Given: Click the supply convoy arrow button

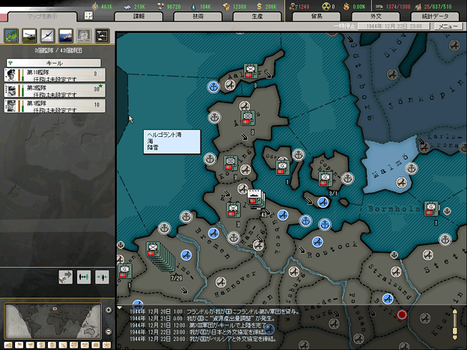Looking at the screenshot, I should pos(66,277).
